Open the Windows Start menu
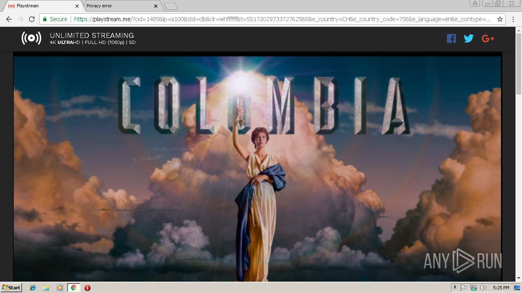Screen dimensions: 522x293 (x=11, y=288)
